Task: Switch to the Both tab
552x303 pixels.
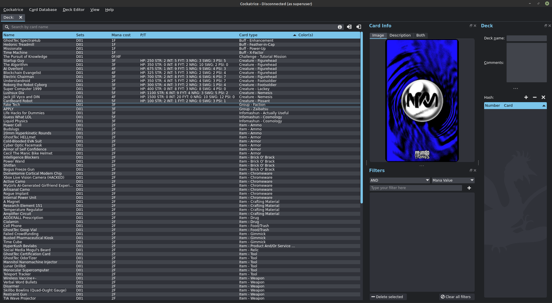Action: point(421,35)
